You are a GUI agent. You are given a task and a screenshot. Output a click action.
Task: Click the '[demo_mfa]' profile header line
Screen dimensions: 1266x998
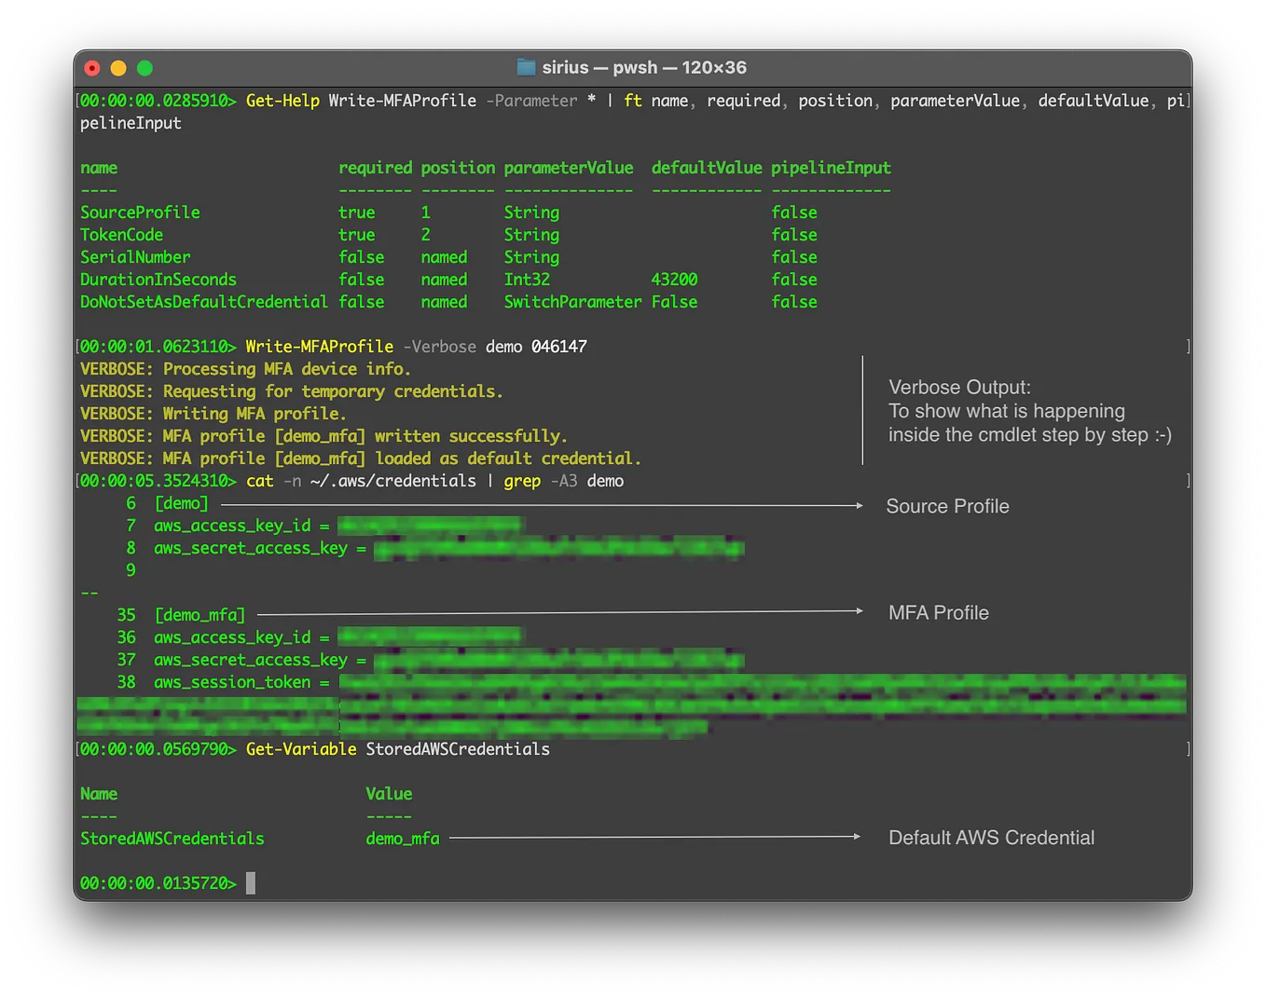[x=200, y=615]
